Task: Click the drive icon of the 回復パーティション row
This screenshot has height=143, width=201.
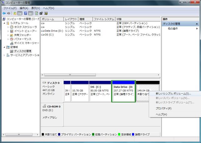Action: pyautogui.click(x=43, y=27)
